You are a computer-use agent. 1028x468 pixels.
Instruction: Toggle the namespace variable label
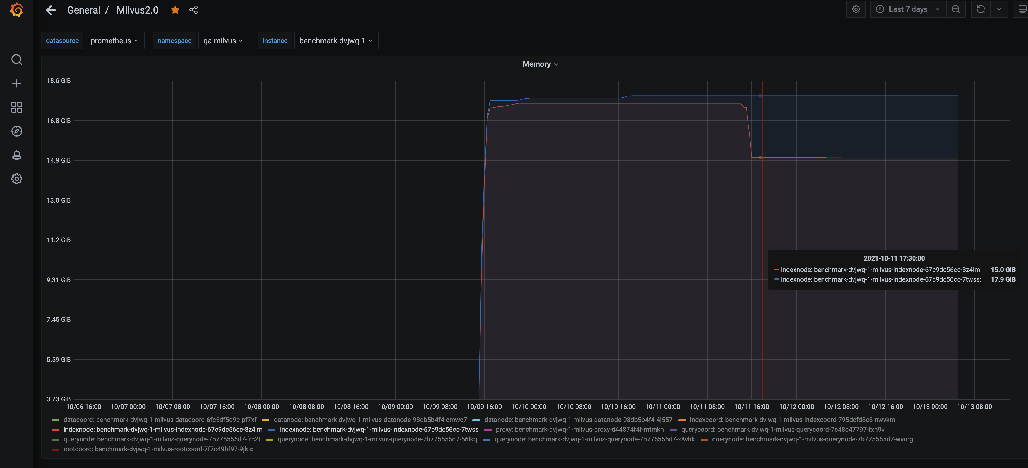(x=174, y=40)
